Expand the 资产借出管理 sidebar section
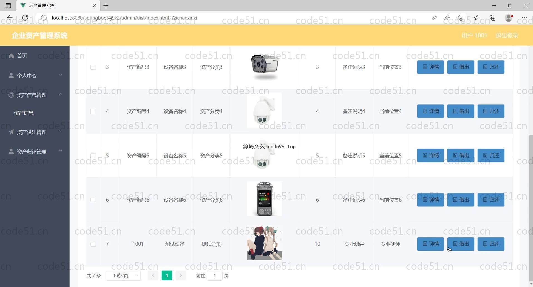This screenshot has width=533, height=287. [x=35, y=132]
